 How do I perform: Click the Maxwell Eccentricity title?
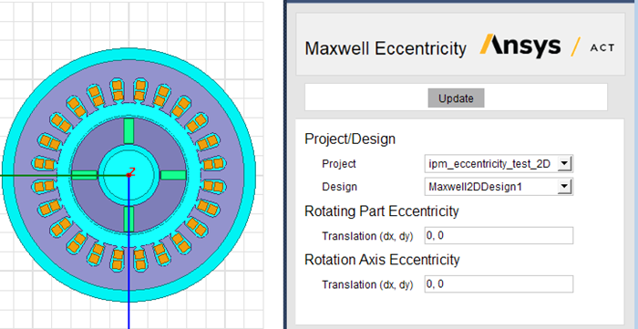386,49
